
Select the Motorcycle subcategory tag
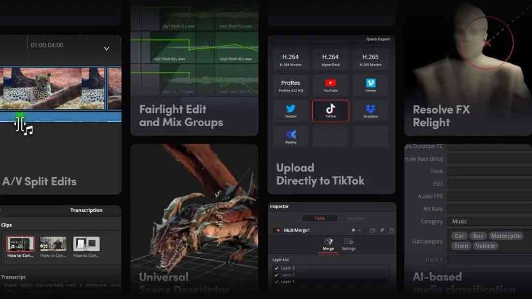(505, 236)
